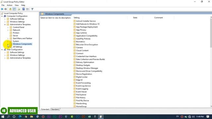Click the Forward arrow toolbar icon

pyautogui.click(x=6, y=9)
